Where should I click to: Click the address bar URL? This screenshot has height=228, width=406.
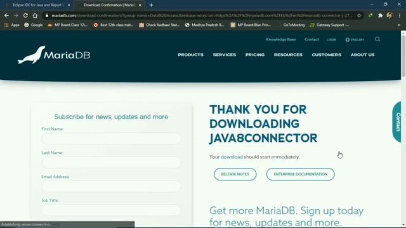click(x=202, y=15)
